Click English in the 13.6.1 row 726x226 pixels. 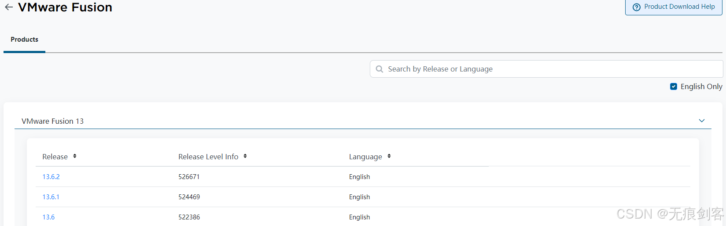tap(359, 197)
